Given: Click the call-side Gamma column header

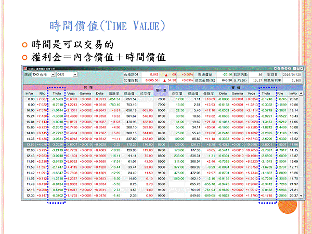Looking at the screenshot, I should pyautogui.click(x=85, y=93).
